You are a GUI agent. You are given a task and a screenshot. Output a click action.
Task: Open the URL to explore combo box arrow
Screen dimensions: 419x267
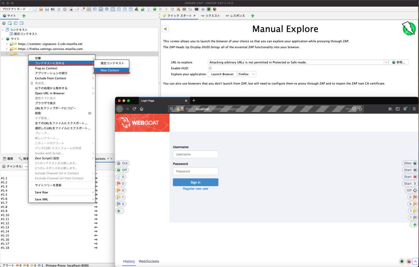[386, 62]
